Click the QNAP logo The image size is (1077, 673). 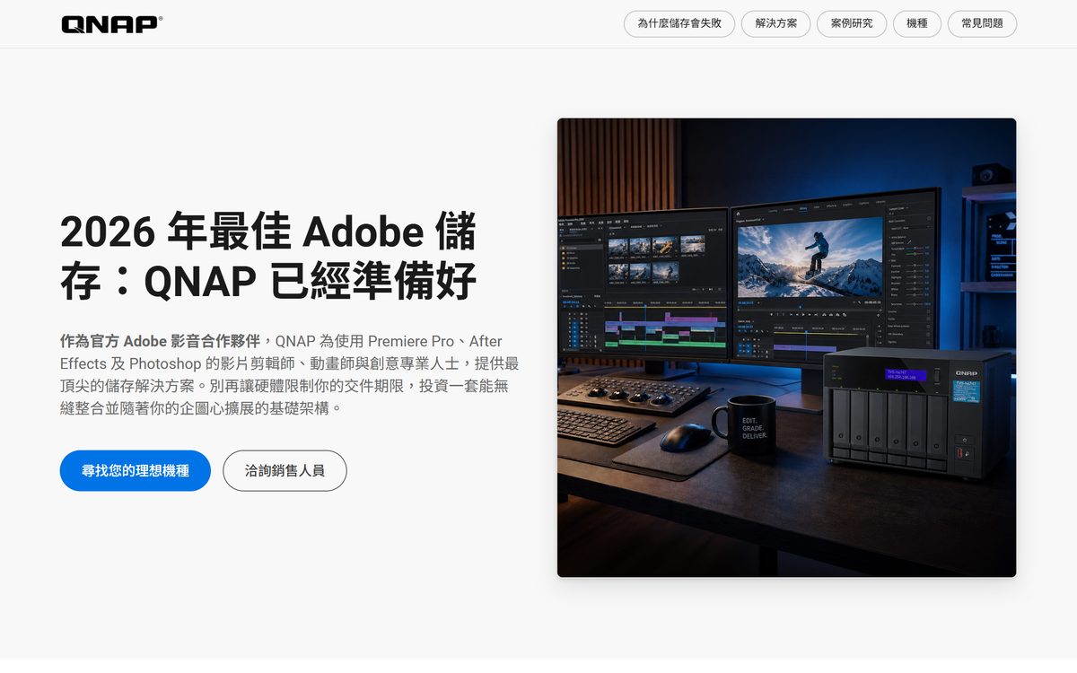click(112, 24)
